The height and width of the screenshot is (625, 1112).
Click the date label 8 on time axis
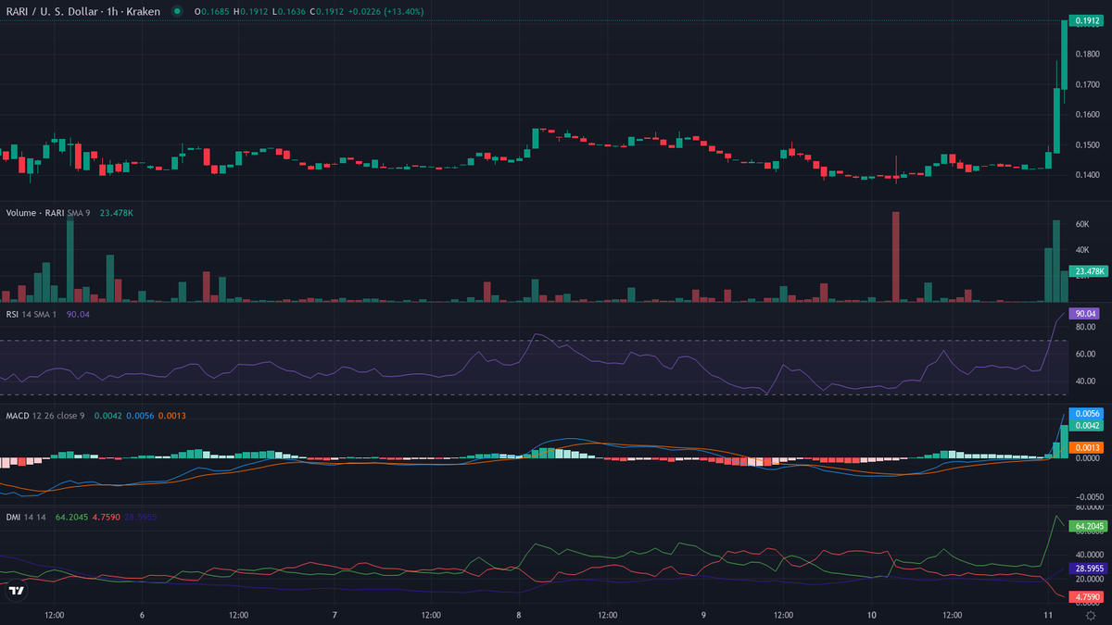[x=519, y=615]
